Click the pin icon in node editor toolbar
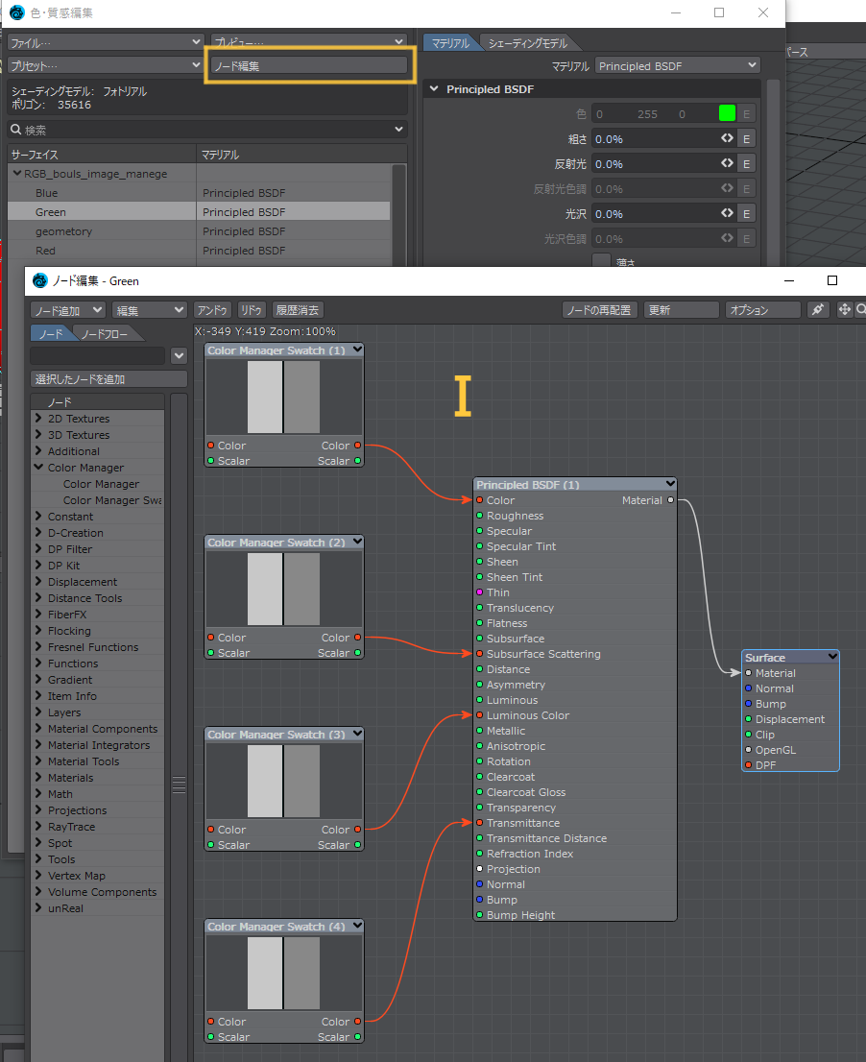The height and width of the screenshot is (1062, 866). (818, 309)
